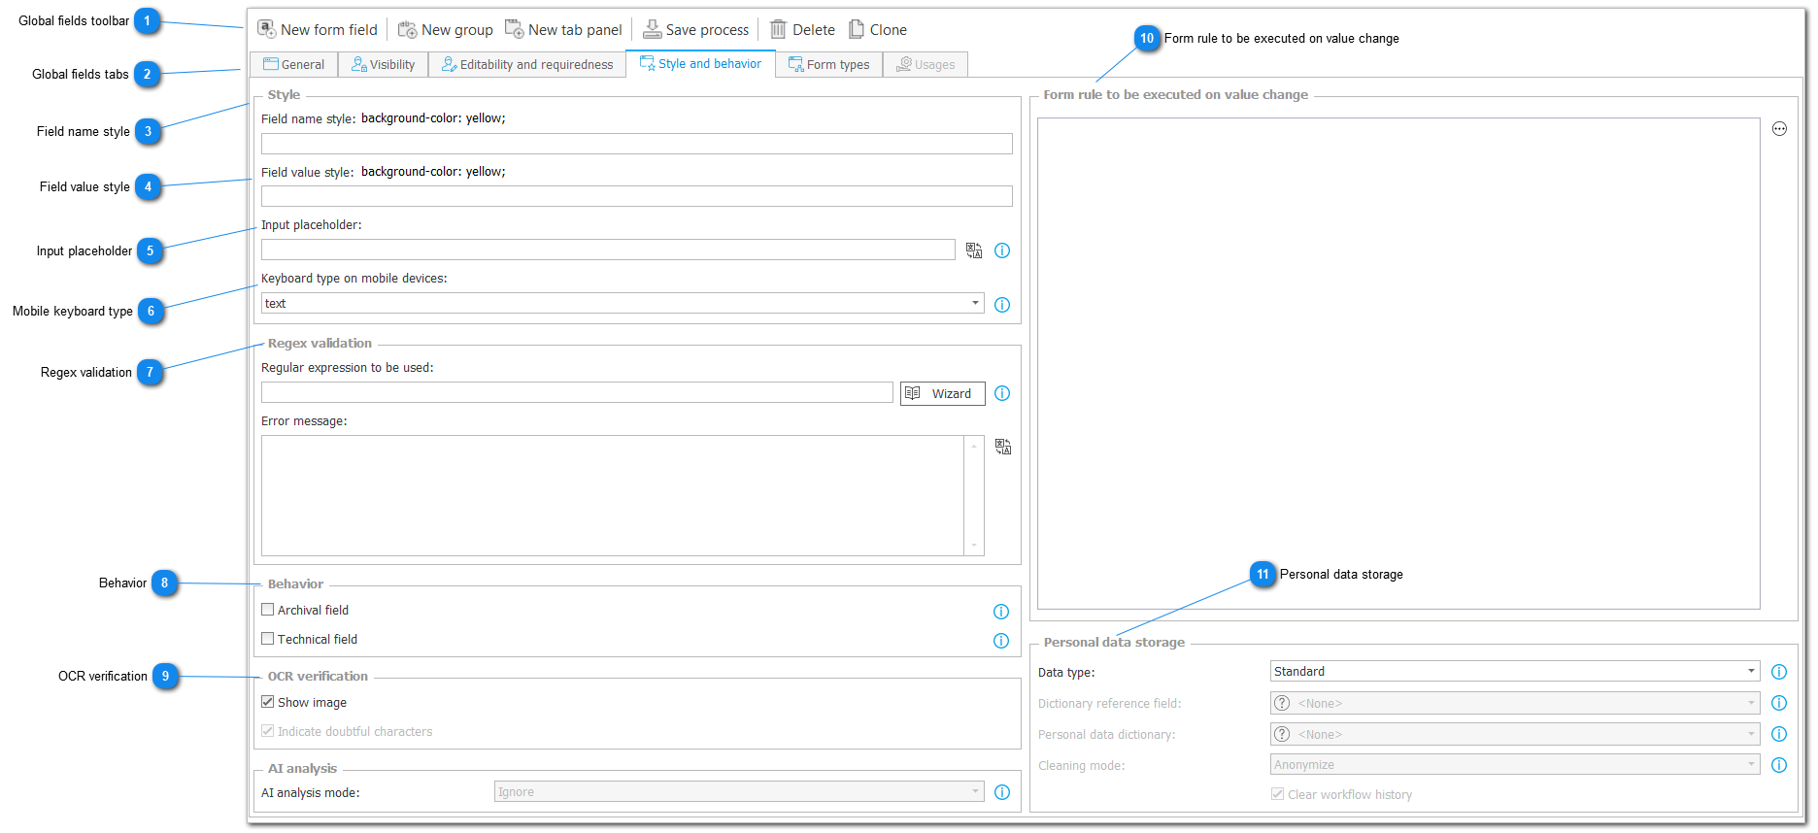Open the regex Wizard button
This screenshot has width=1818, height=833.
943,393
